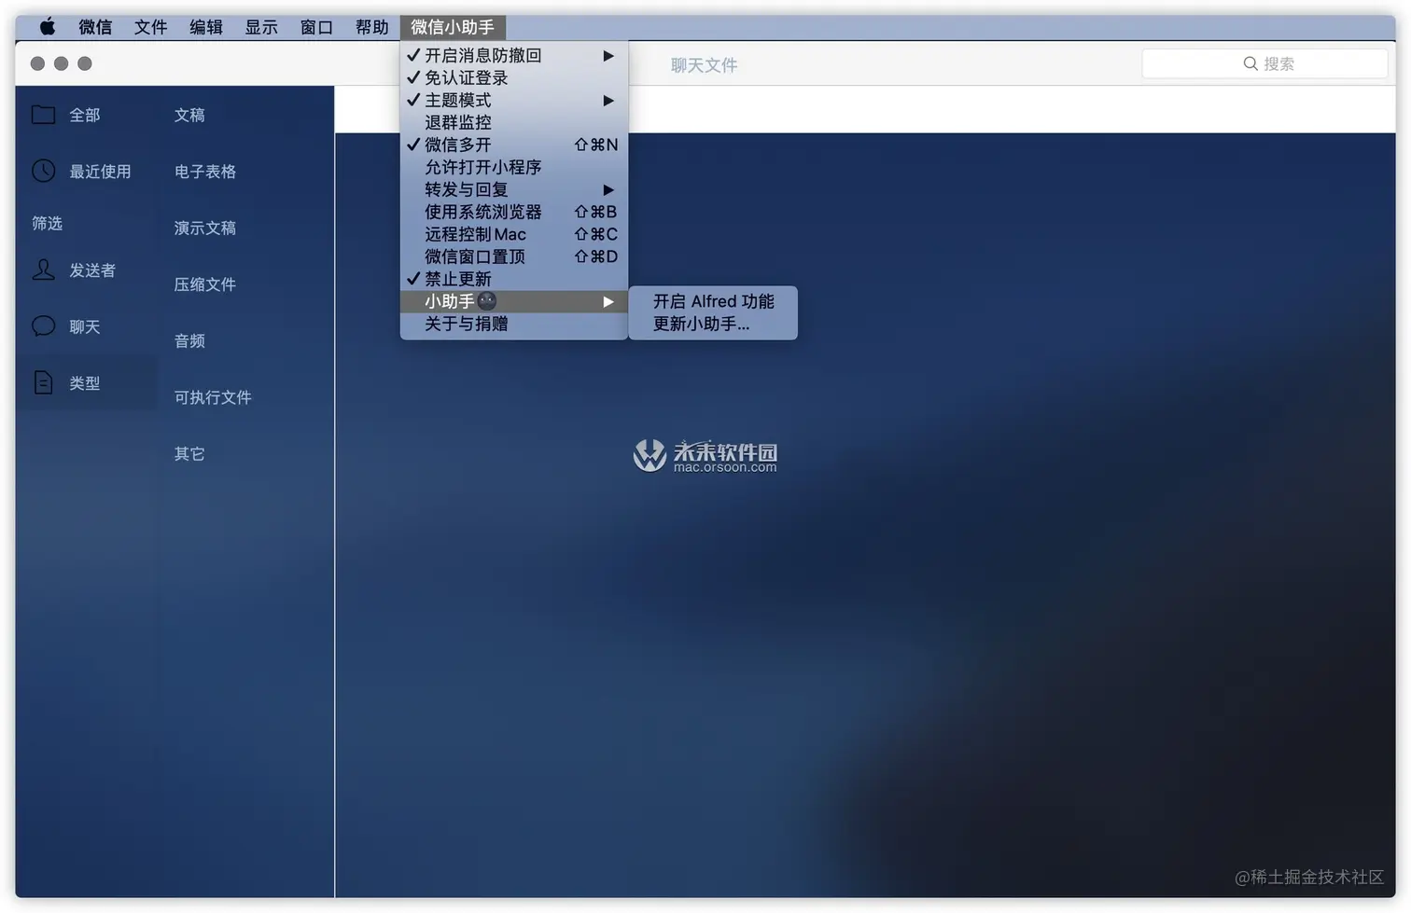Enable 允许打开小程序 option
The height and width of the screenshot is (913, 1411).
click(513, 167)
